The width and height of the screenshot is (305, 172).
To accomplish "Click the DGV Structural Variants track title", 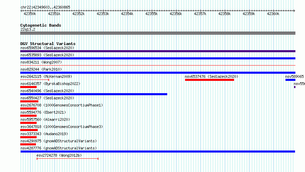I will (48, 44).
